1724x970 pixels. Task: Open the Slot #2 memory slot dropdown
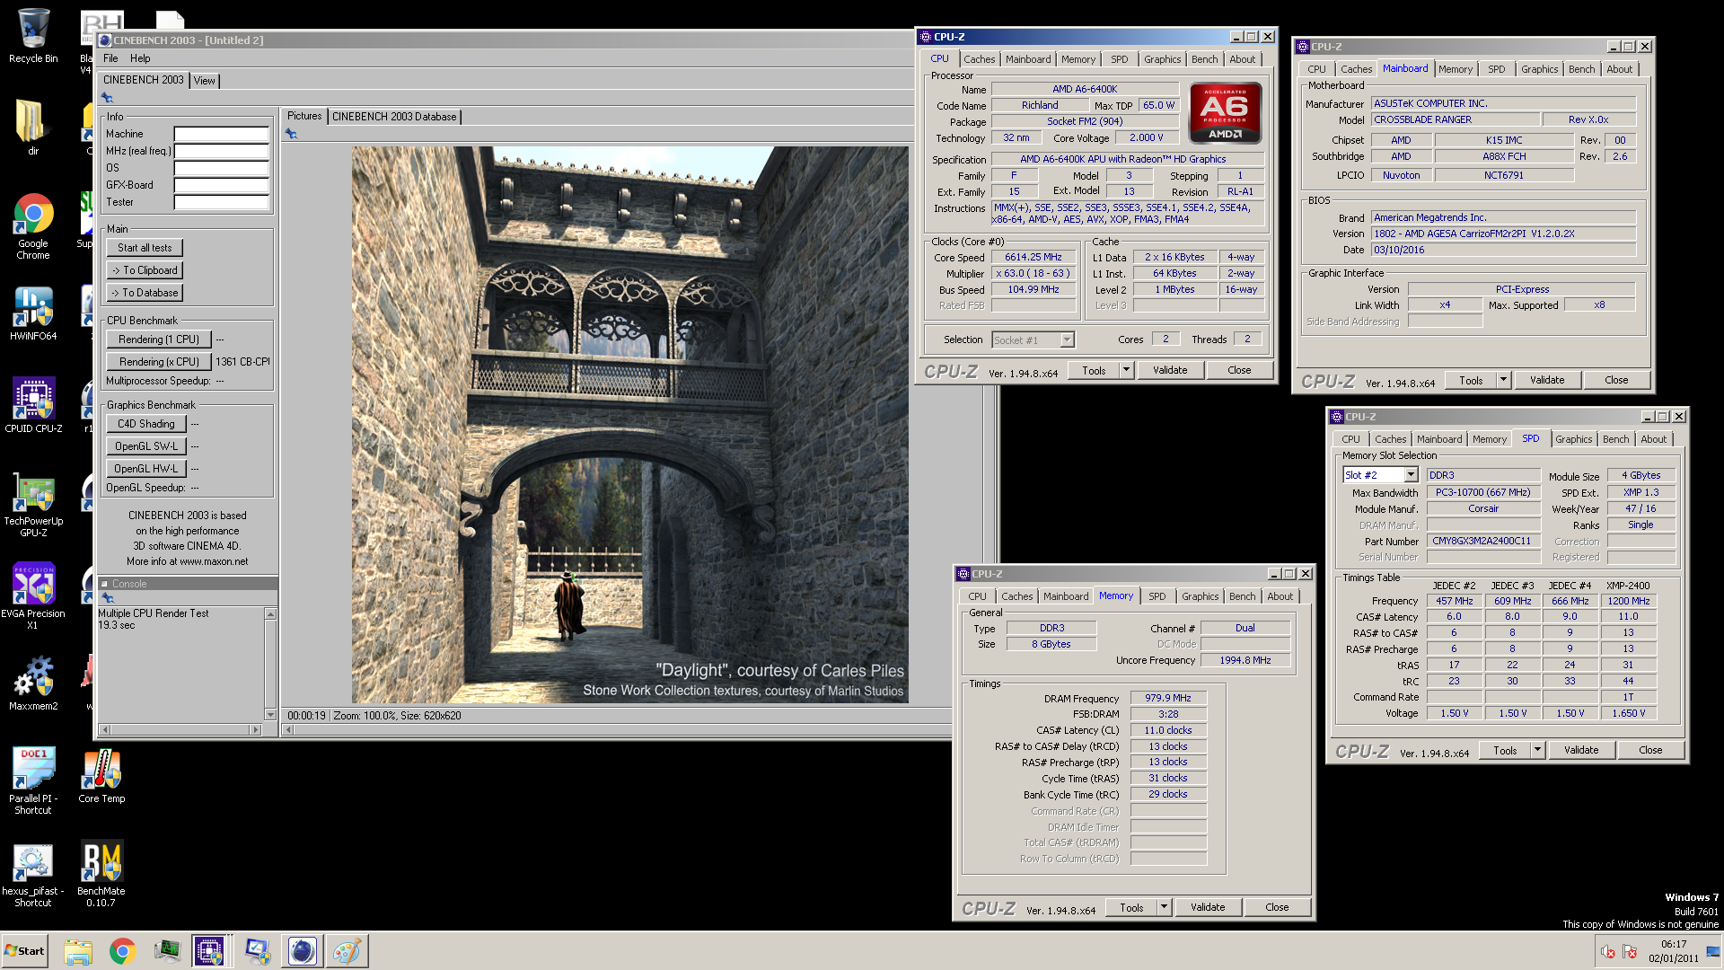click(1411, 475)
